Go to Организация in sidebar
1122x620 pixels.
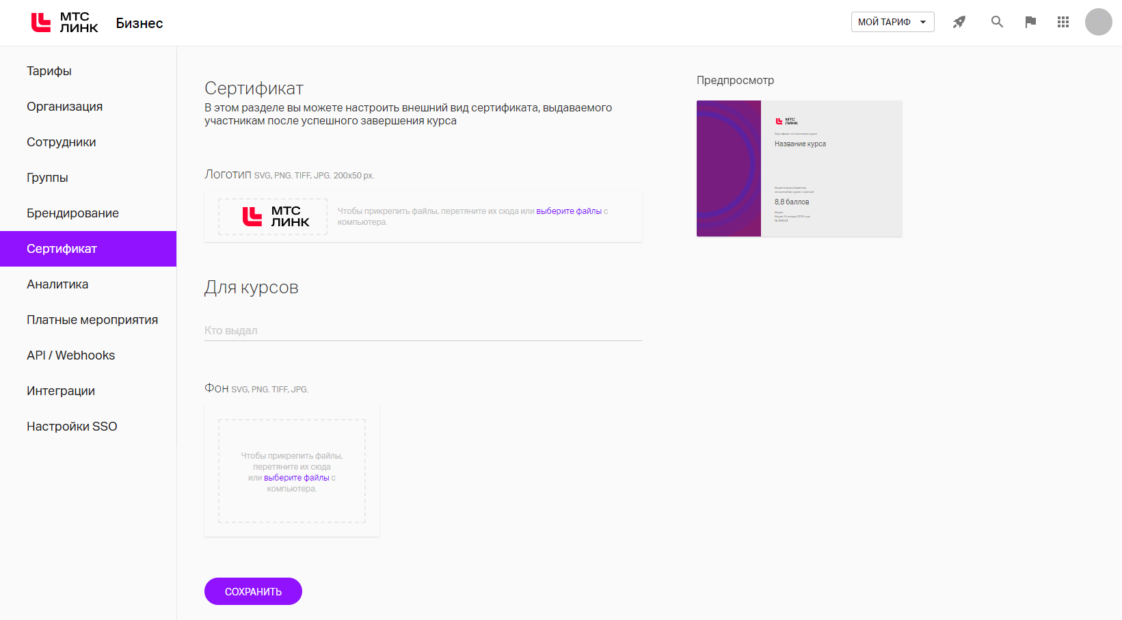[x=65, y=107]
